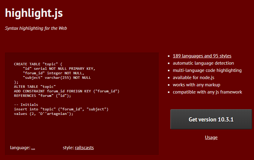The image size is (254, 160).
Task: Click the -- Initials comment in code
Action: click(x=26, y=105)
